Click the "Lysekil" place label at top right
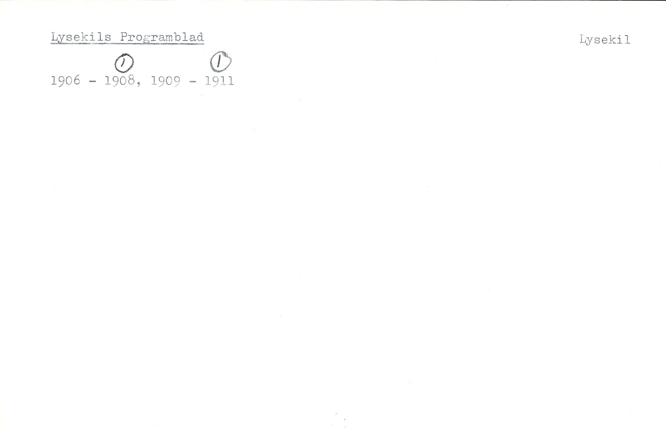Screen dimensions: 666x428 (x=605, y=40)
